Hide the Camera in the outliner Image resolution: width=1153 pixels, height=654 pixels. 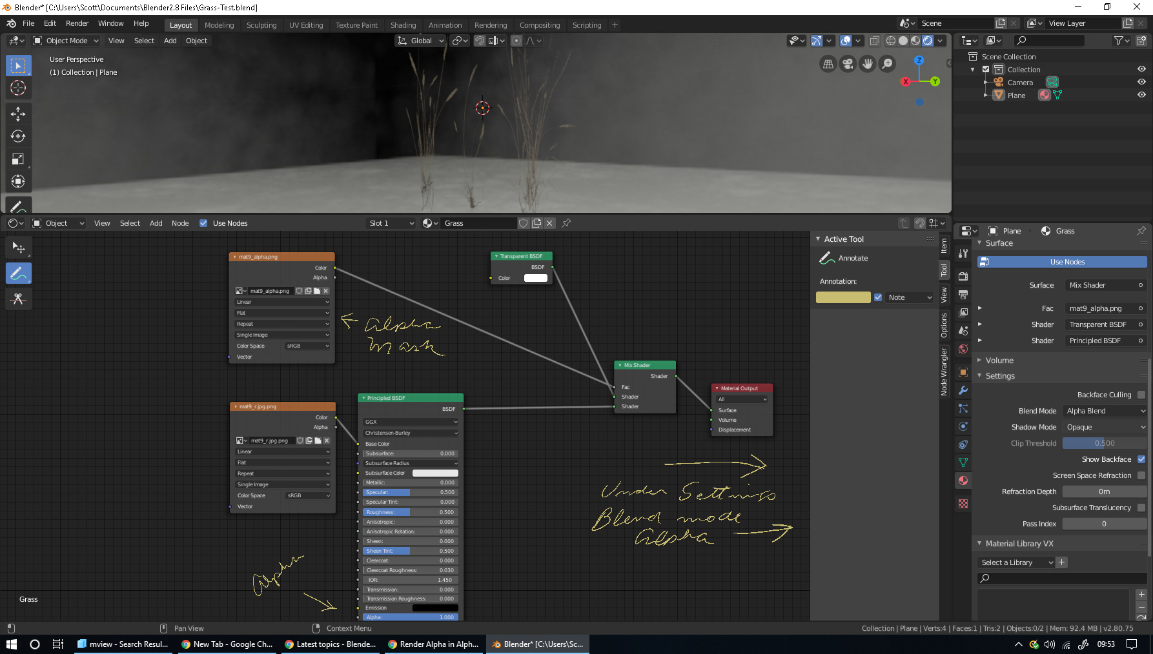[1143, 82]
